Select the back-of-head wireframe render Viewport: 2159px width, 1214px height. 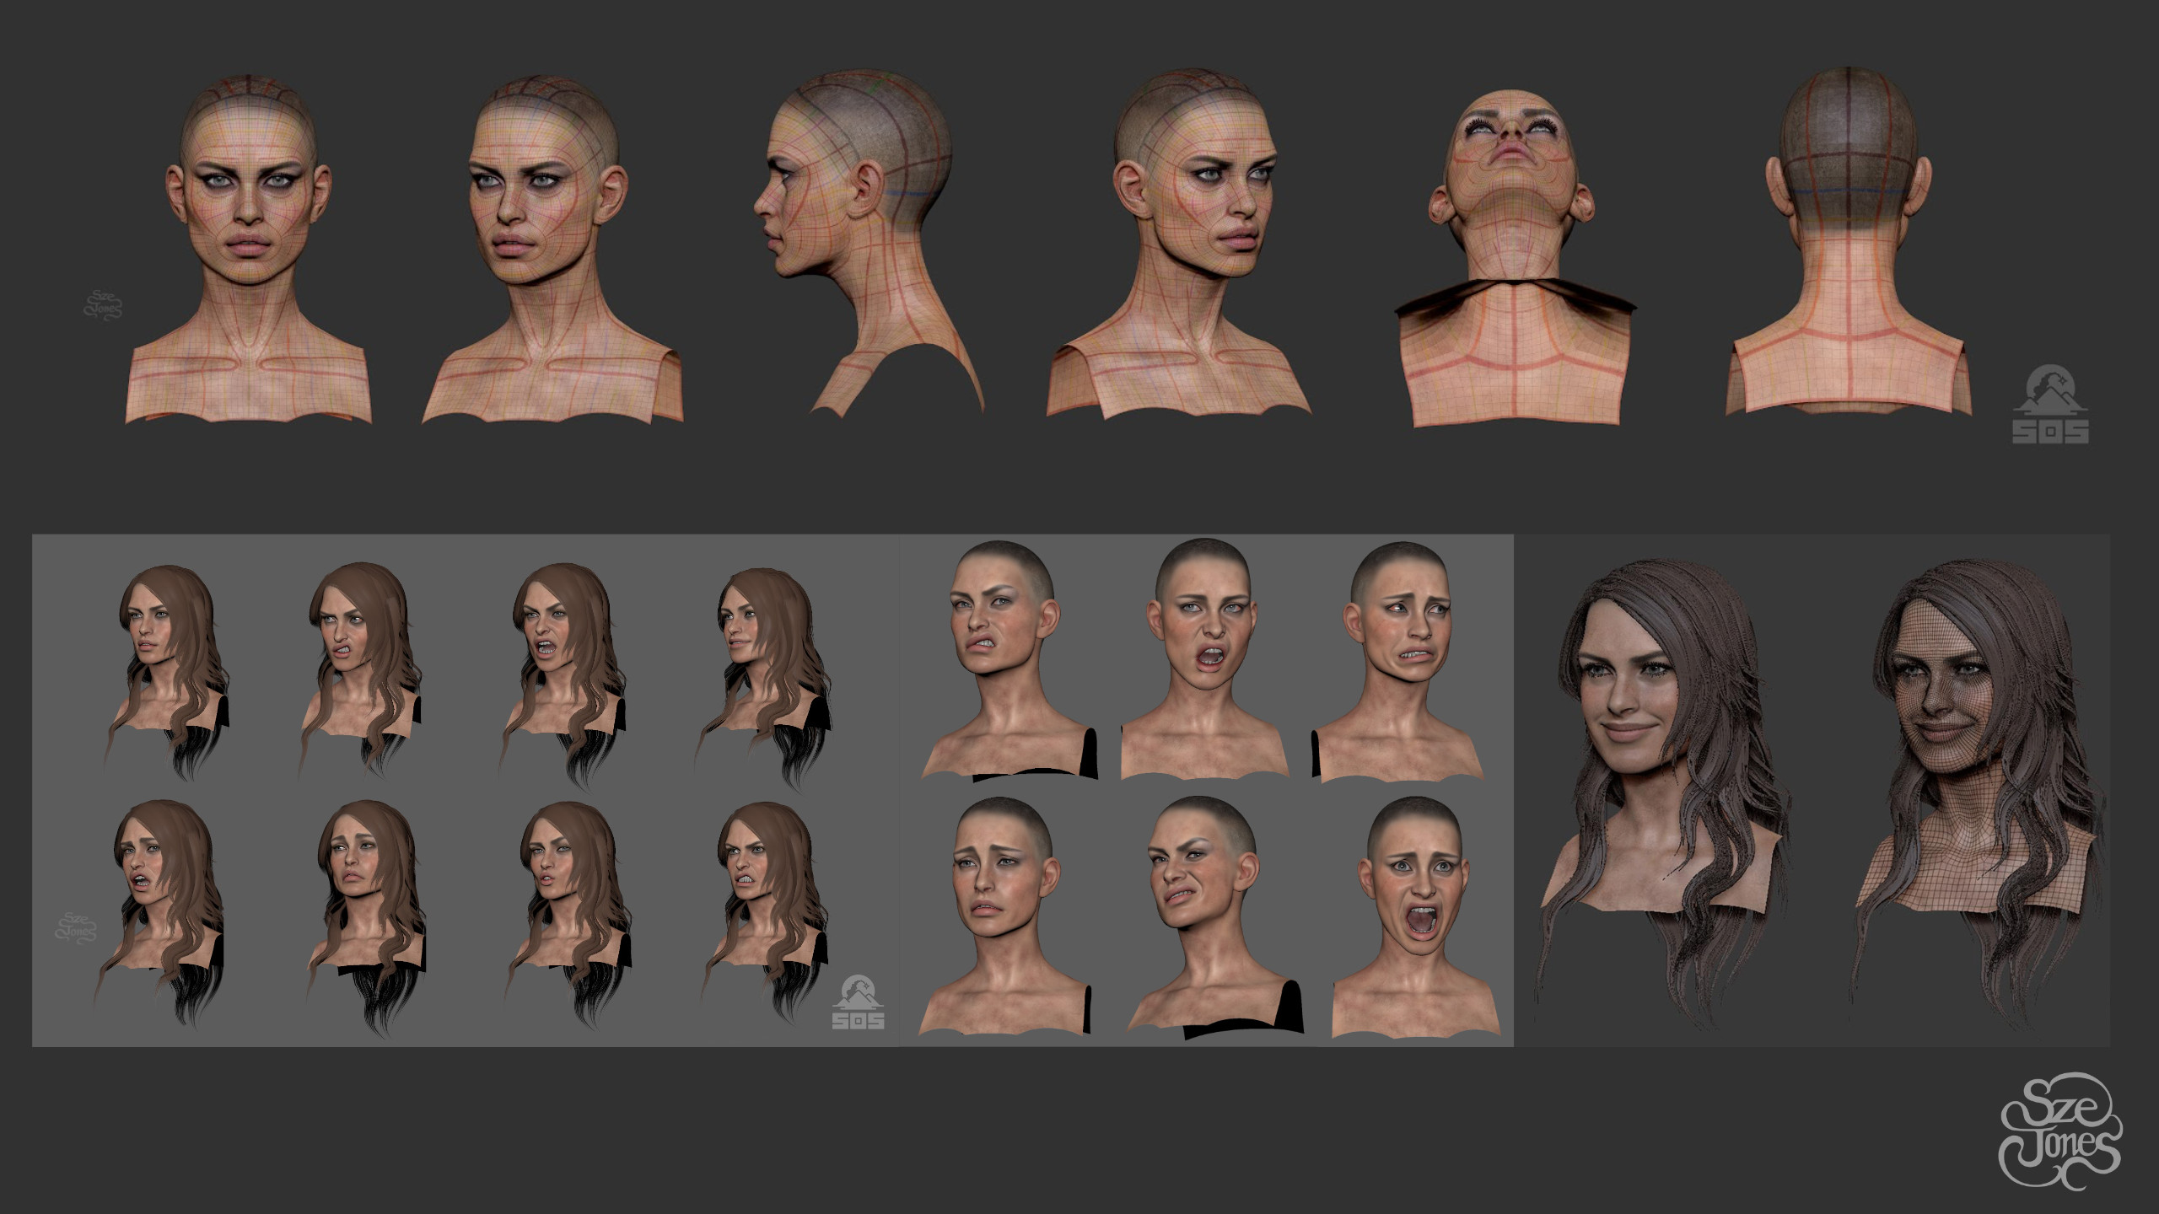click(x=1847, y=241)
